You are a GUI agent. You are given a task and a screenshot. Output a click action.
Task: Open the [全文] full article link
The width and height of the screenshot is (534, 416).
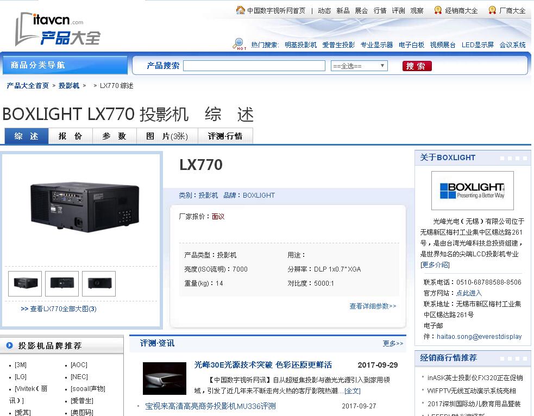click(353, 391)
